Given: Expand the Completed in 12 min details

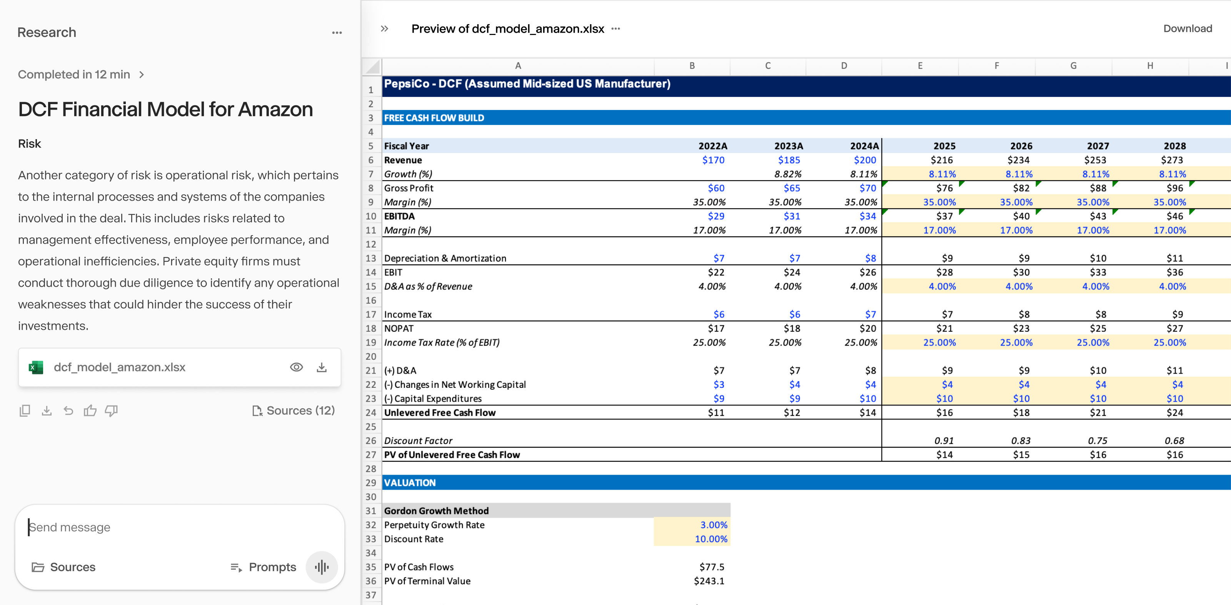Looking at the screenshot, I should coord(142,75).
